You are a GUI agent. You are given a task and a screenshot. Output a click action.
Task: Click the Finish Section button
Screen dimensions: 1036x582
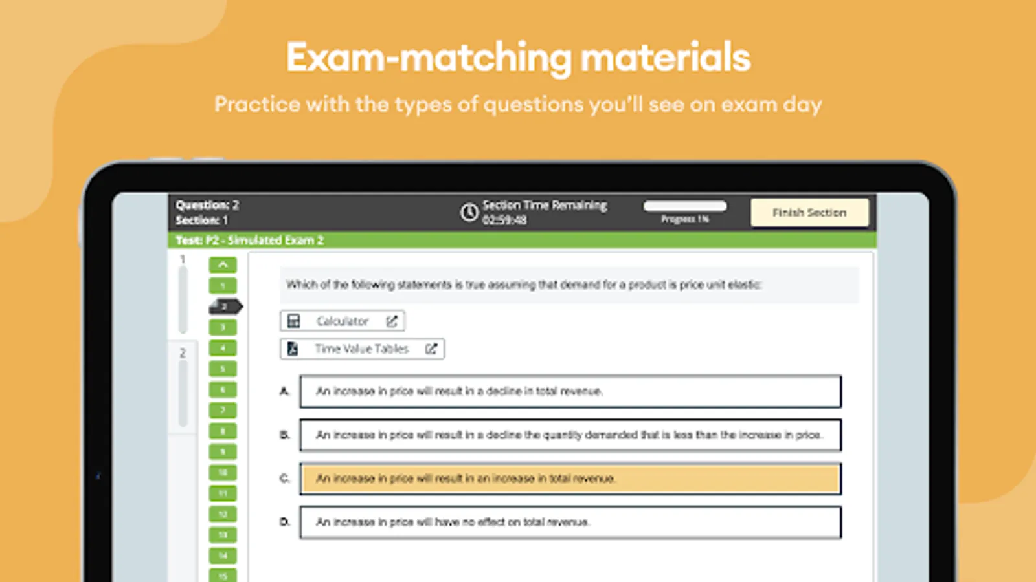(x=809, y=212)
